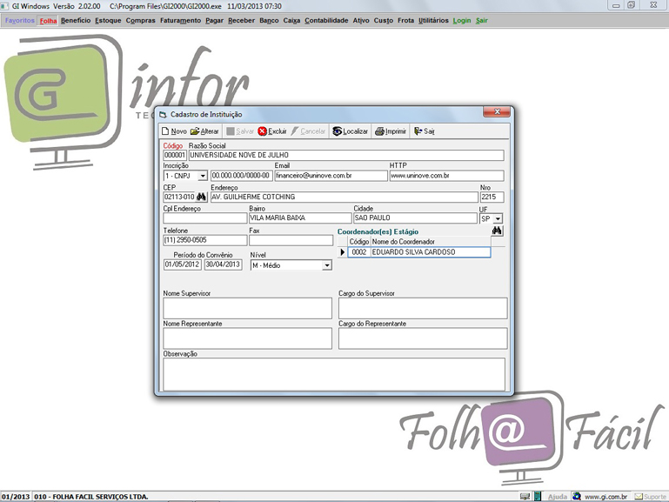The image size is (669, 502).
Task: Open the Nível dropdown showing M - Médio
Action: tap(327, 265)
